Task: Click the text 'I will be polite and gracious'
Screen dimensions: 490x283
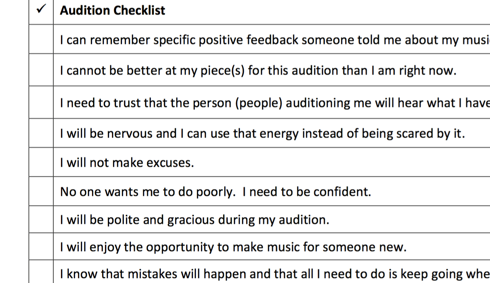Action: tap(194, 220)
